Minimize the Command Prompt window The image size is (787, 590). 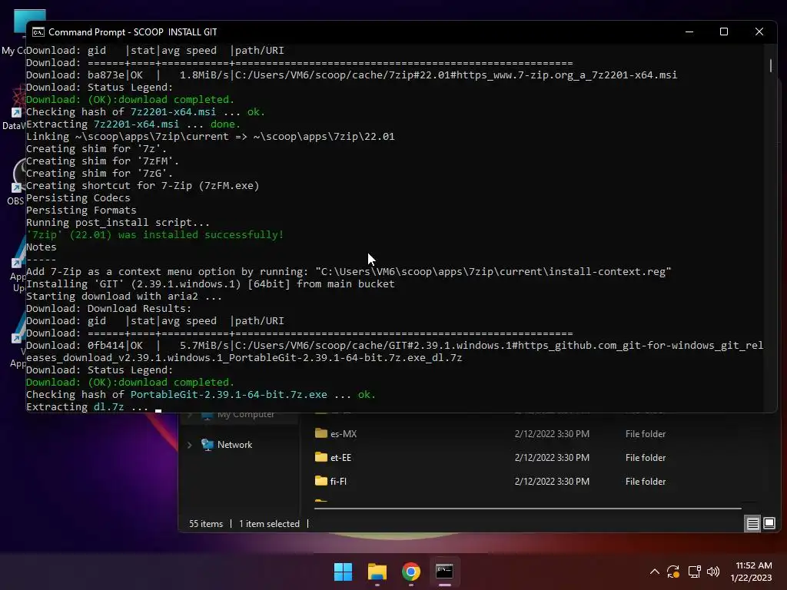[689, 31]
